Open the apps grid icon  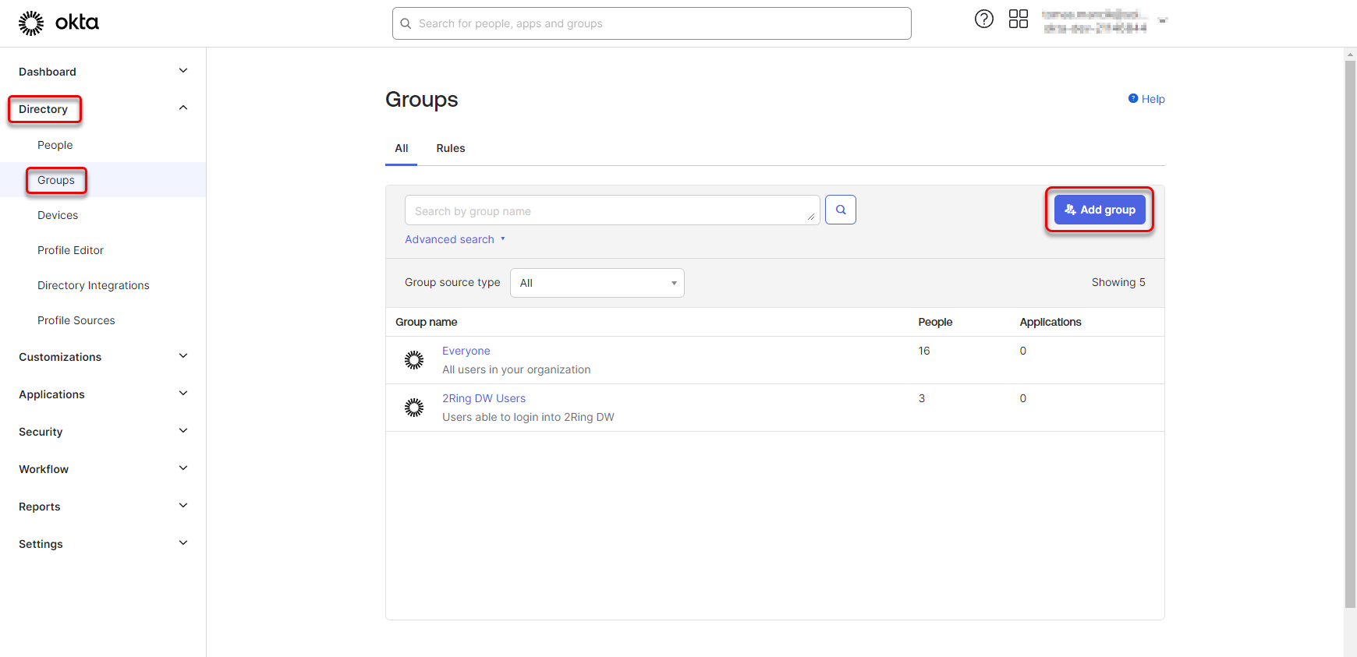[1018, 19]
